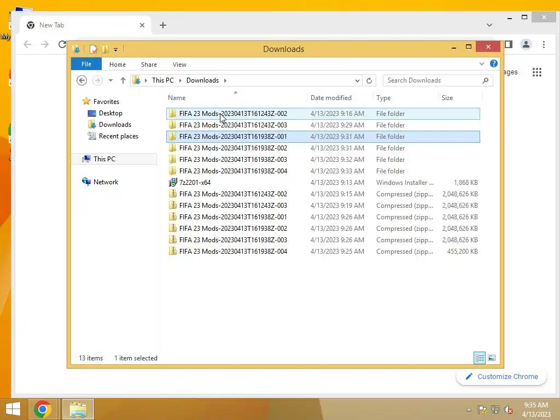Expand the arrow after Downloads in address bar
The image size is (560, 420).
click(x=225, y=80)
